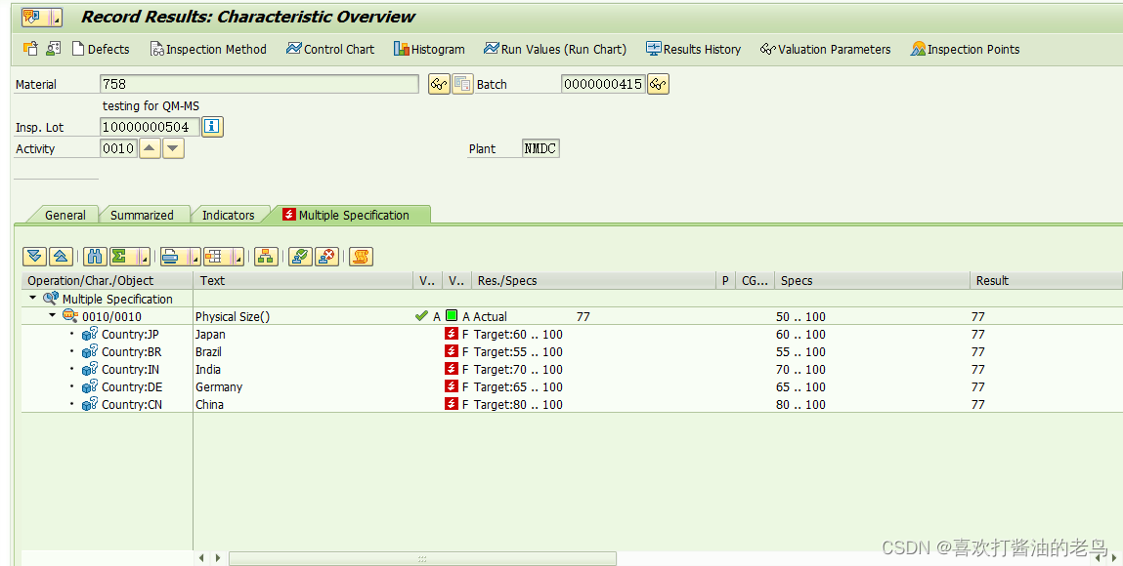
Task: Collapse the Multiple Specification tree node
Action: [x=32, y=298]
